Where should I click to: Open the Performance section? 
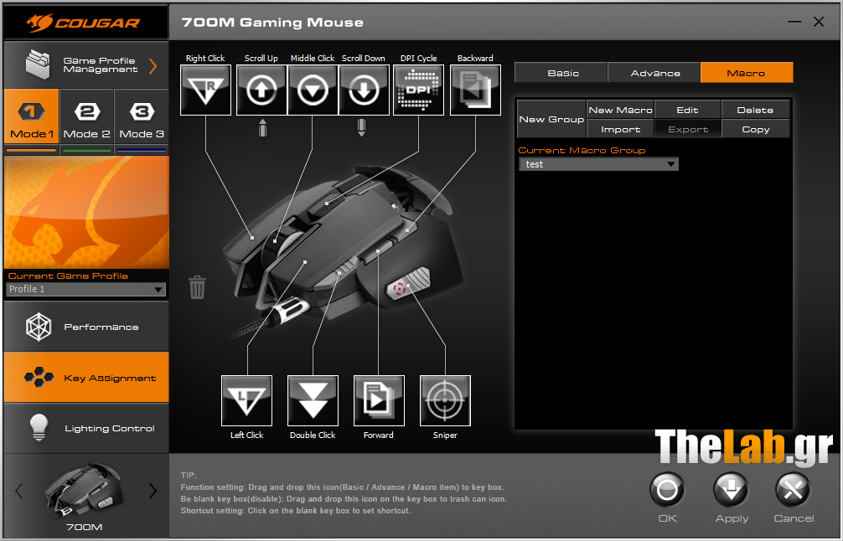tap(86, 327)
